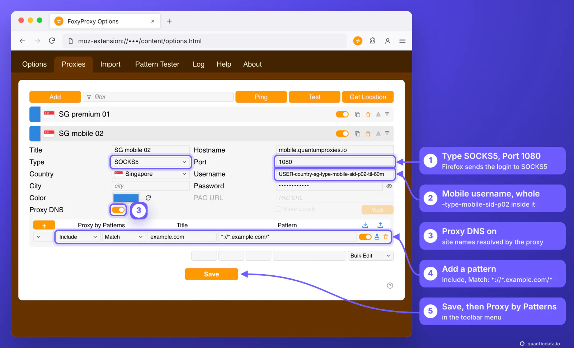Duplicate the SG mobile 02 proxy
Screen dimensions: 574x348
click(x=357, y=134)
